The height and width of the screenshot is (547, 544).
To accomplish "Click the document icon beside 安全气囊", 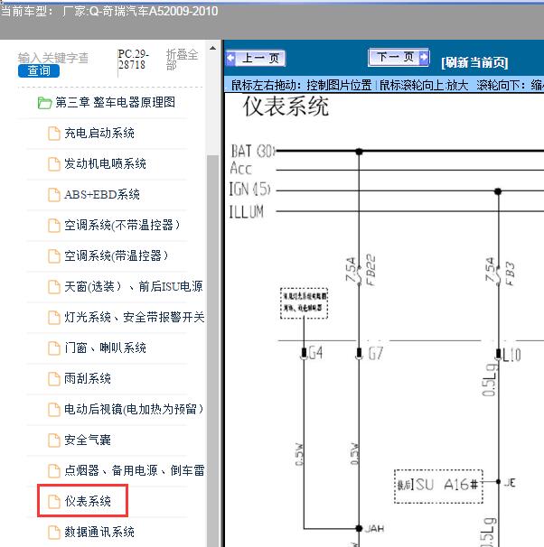I will tap(54, 440).
